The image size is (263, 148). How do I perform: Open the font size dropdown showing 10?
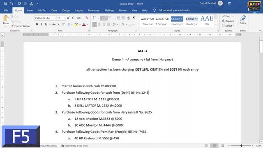pos(65,18)
